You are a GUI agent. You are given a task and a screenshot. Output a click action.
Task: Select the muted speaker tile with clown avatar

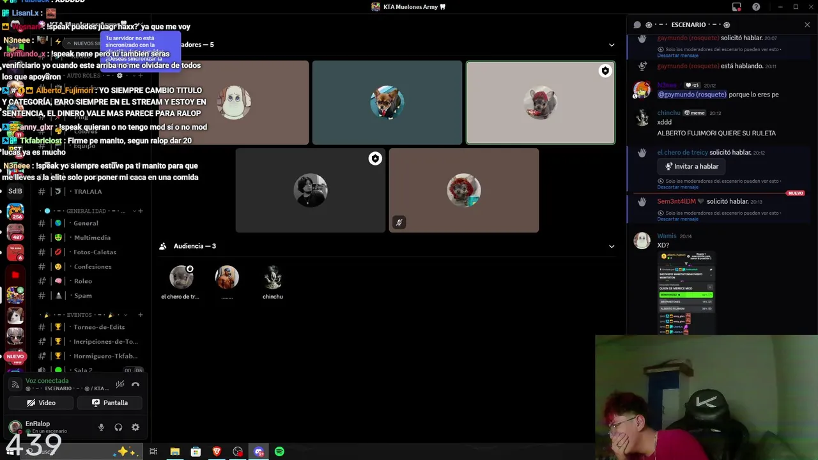coord(464,190)
